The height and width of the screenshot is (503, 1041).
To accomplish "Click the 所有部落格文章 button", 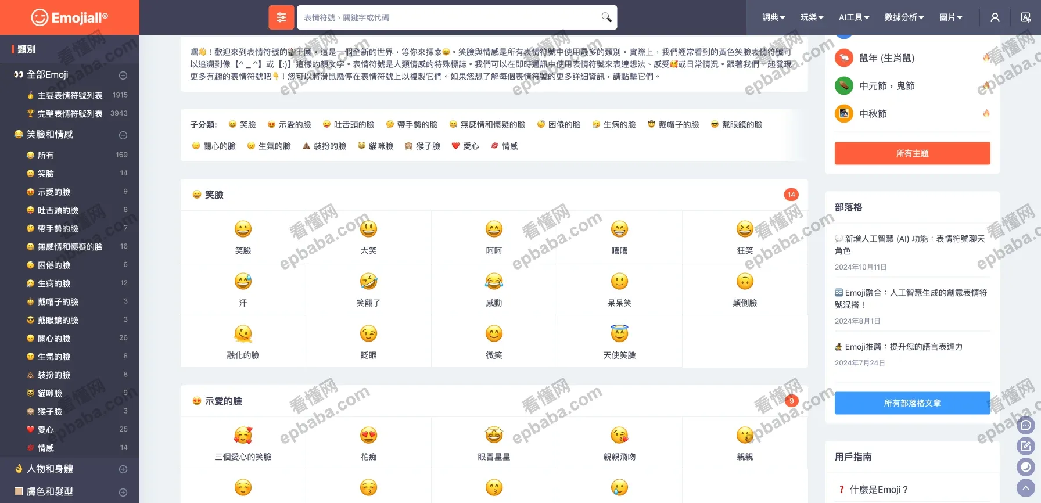I will 913,403.
